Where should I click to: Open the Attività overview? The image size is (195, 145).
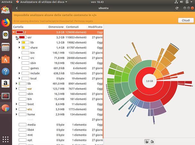point(6,2)
